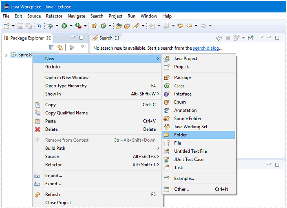Click the Skip All Breakpoints toolbar icon
This screenshot has height=208, width=287.
pyautogui.click(x=39, y=26)
